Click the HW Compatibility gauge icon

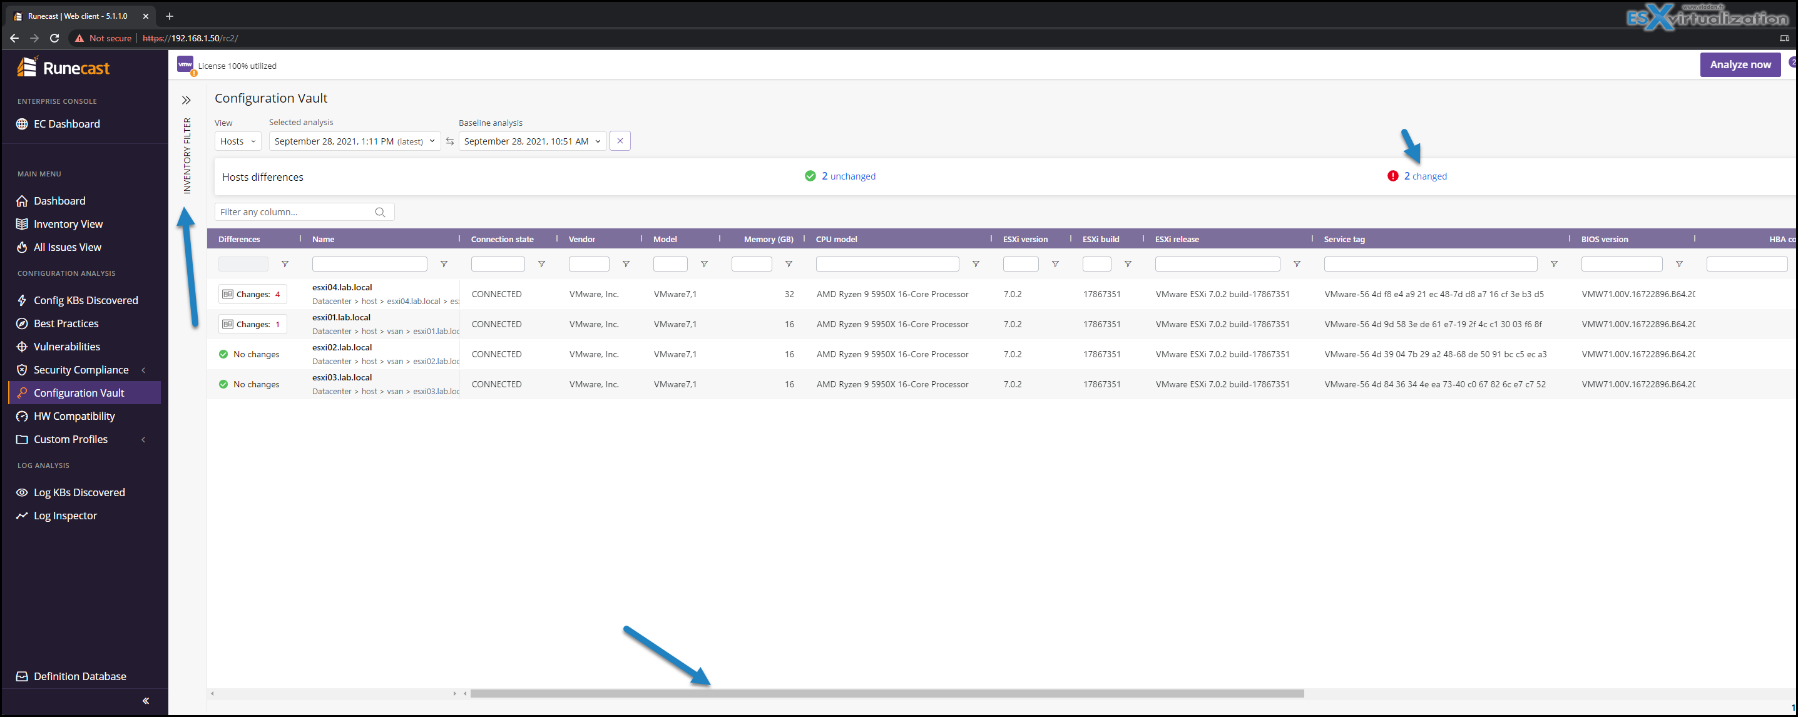(x=22, y=417)
